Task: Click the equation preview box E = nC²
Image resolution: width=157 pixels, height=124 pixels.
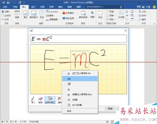Action: pyautogui.click(x=78, y=39)
